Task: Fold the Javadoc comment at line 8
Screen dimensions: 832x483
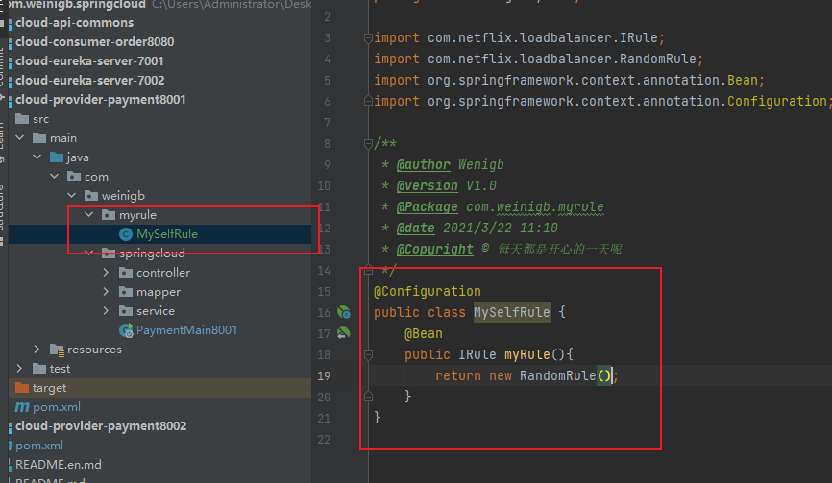Action: (x=368, y=143)
